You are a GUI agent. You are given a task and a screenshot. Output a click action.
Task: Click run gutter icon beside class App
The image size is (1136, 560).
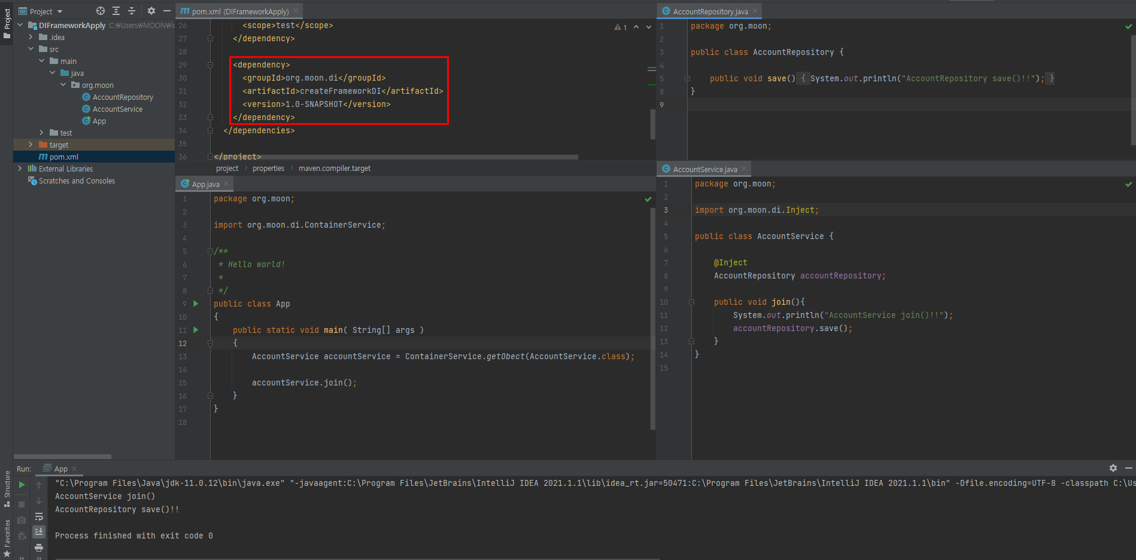coord(196,304)
